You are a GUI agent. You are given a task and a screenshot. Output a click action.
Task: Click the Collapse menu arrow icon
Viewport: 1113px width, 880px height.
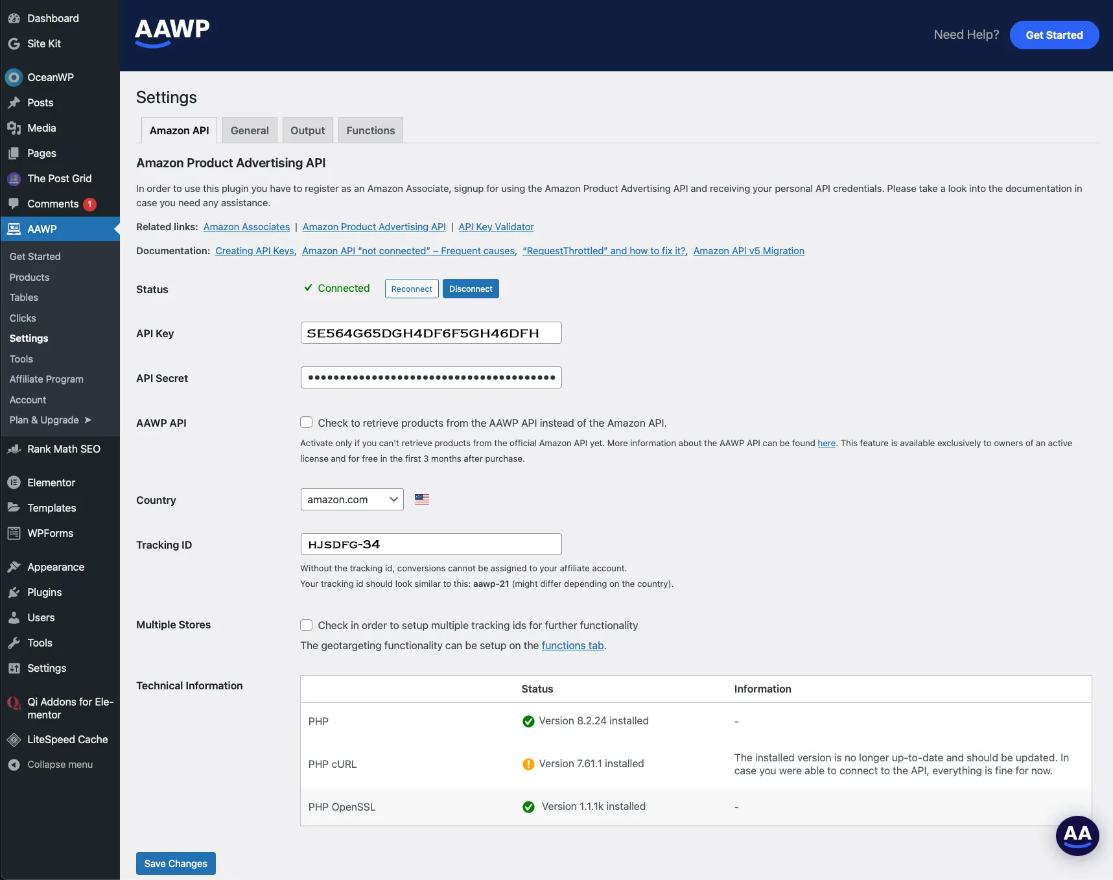14,765
